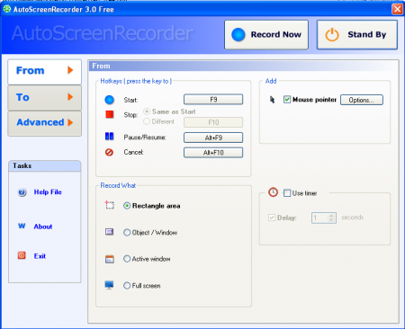Select the Object / Window radio option

(x=127, y=233)
